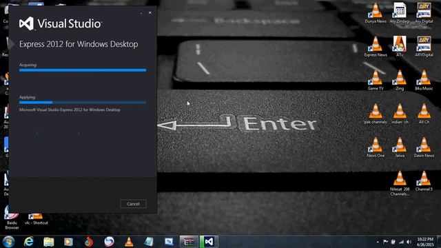Screen dimensions: 441x248
Task: Open the Nilesat 208 Channels desktop shortcut
Action: pyautogui.click(x=400, y=183)
